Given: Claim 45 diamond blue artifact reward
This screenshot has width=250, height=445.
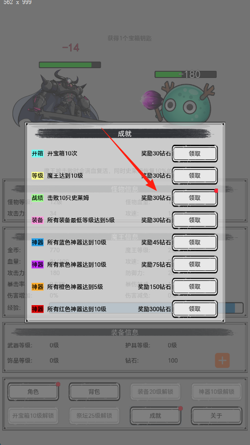Looking at the screenshot, I should click(195, 242).
